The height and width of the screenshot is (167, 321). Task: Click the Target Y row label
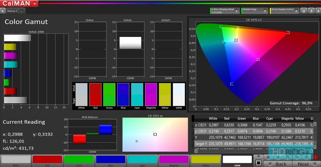point(201,144)
